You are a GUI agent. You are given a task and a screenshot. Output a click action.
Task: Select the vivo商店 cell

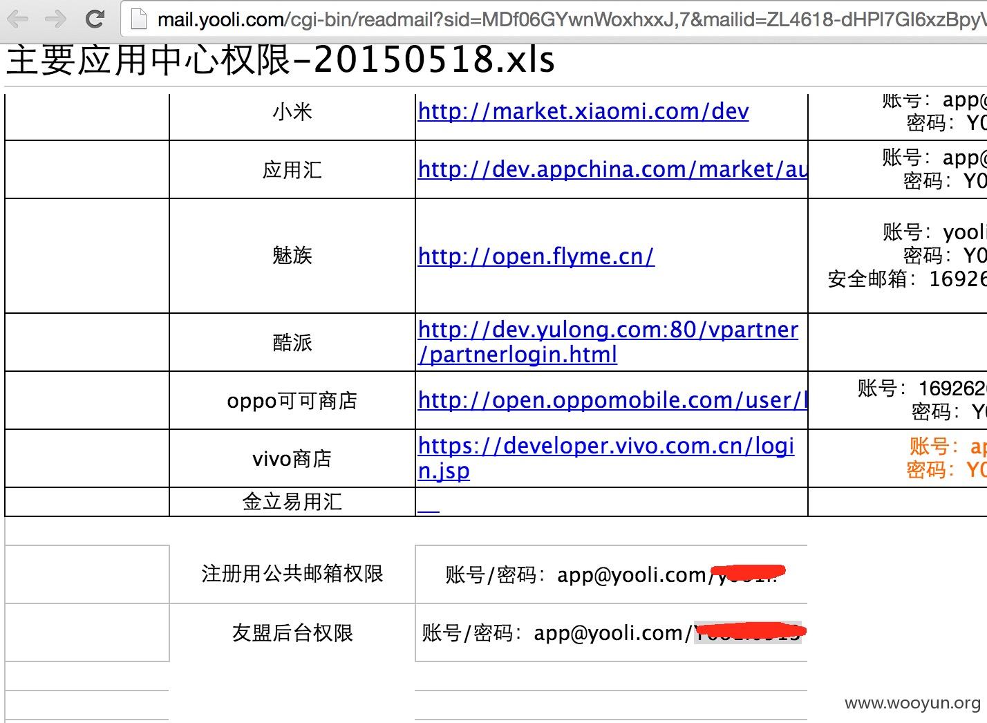coord(292,458)
